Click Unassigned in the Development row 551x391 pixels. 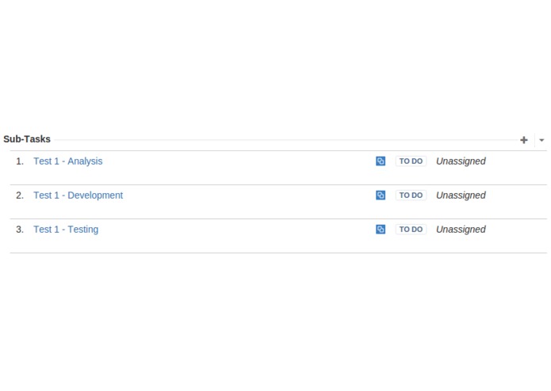(x=461, y=195)
